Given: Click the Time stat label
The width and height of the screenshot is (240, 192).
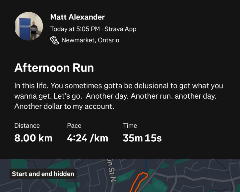Looking at the screenshot, I should (x=130, y=126).
